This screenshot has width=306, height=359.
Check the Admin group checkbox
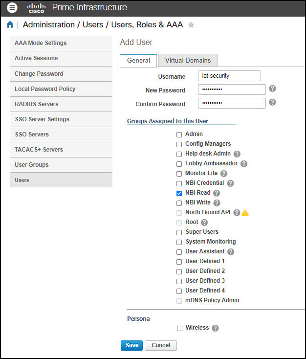coord(179,135)
